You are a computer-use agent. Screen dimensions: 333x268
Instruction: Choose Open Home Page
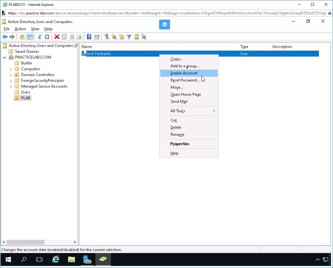(189, 95)
